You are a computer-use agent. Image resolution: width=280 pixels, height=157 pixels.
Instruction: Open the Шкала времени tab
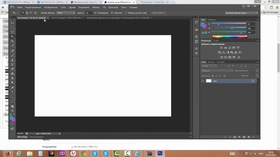(x=36, y=137)
